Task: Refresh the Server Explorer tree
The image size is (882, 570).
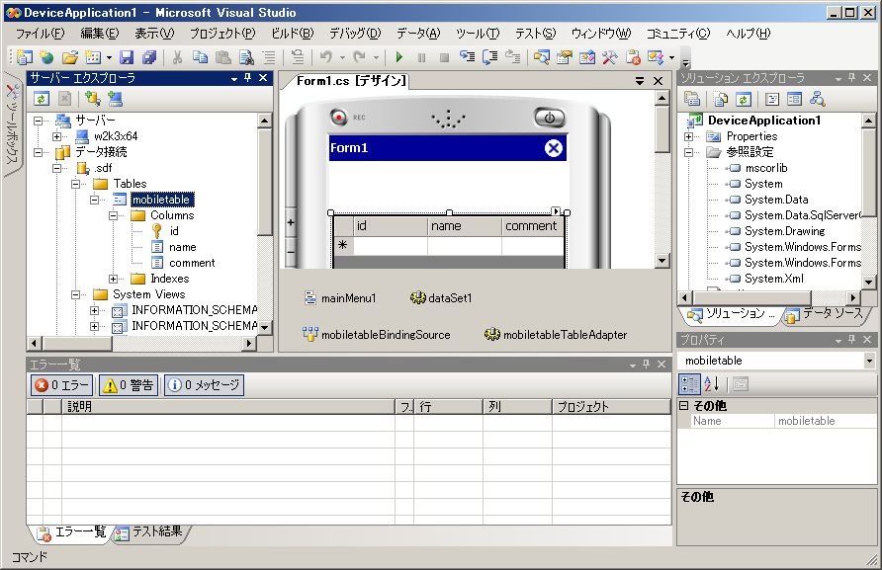Action: pos(42,99)
